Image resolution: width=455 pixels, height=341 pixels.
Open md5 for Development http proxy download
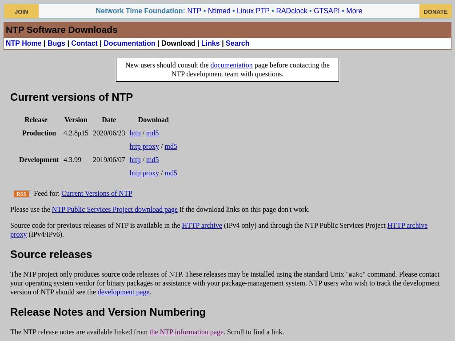171,173
